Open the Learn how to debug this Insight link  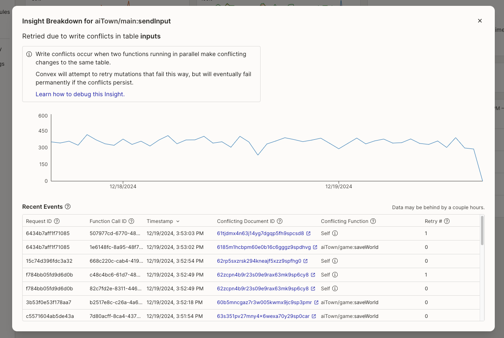coord(80,94)
